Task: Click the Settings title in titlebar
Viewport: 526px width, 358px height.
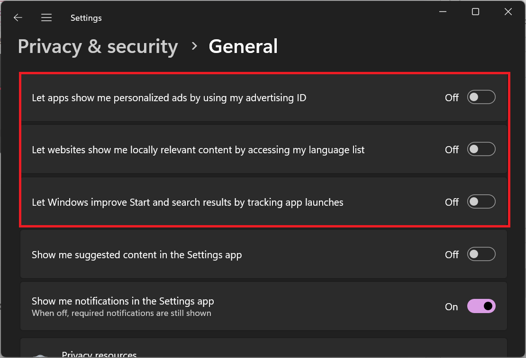Action: (x=86, y=17)
